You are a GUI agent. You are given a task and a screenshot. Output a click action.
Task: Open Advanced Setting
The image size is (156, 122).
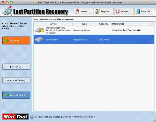(16, 80)
